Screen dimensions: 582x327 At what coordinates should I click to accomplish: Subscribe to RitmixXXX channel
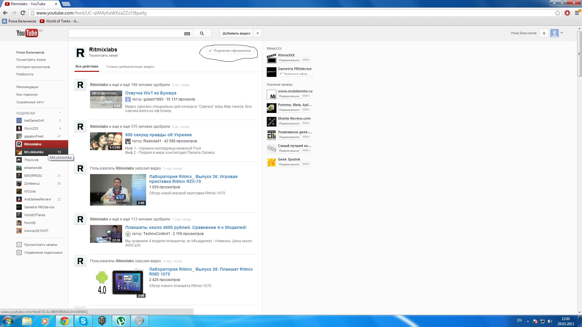(x=289, y=60)
